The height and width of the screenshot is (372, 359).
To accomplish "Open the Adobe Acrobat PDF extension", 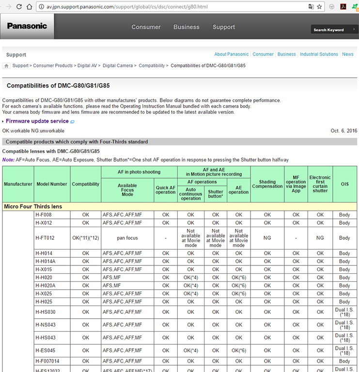I will click(343, 7).
